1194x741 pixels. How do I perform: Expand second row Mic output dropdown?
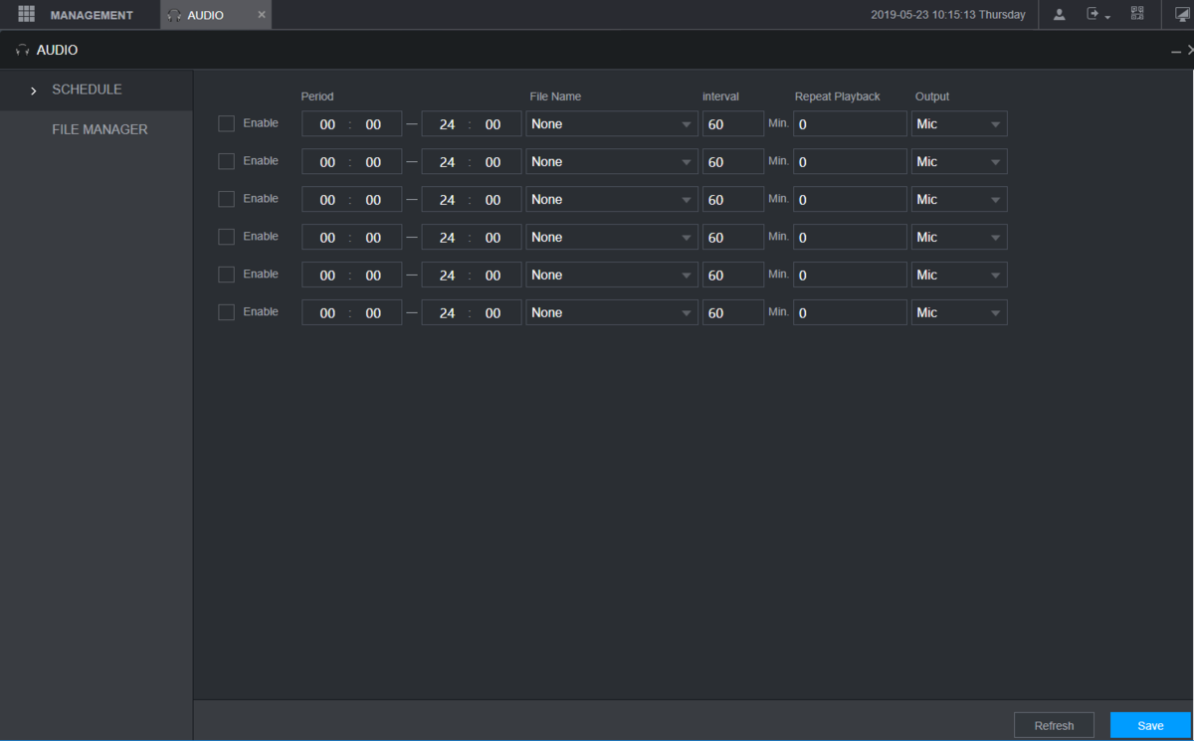(x=959, y=162)
